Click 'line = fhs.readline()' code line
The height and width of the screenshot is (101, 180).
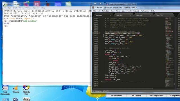(119, 56)
